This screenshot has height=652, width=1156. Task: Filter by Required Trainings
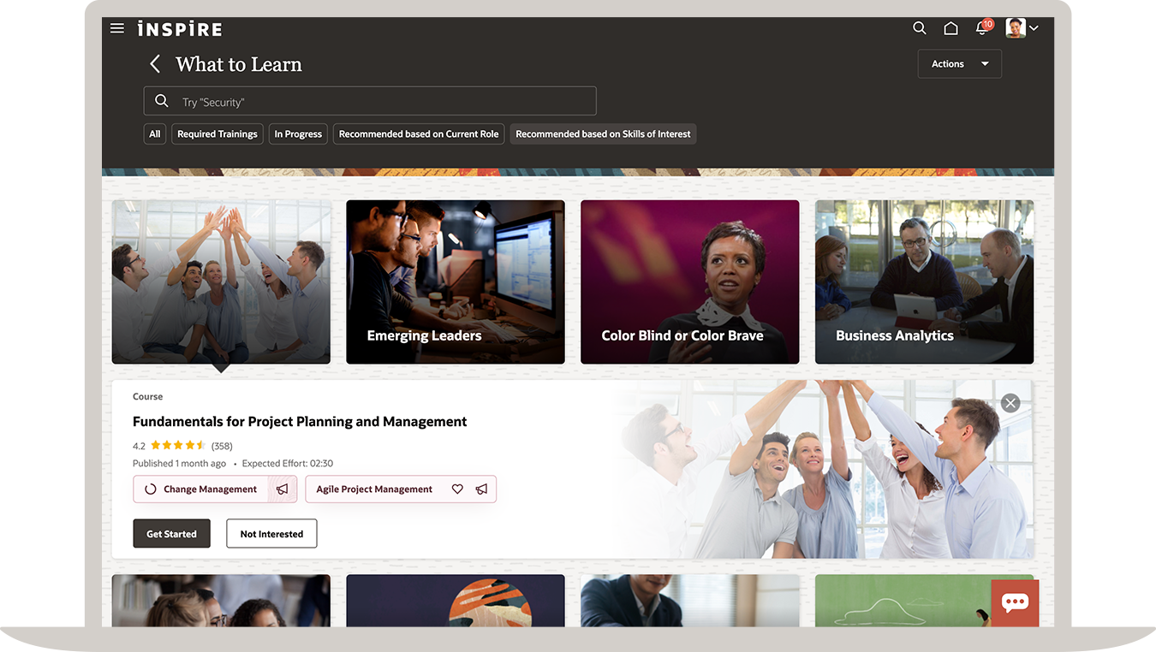(217, 134)
